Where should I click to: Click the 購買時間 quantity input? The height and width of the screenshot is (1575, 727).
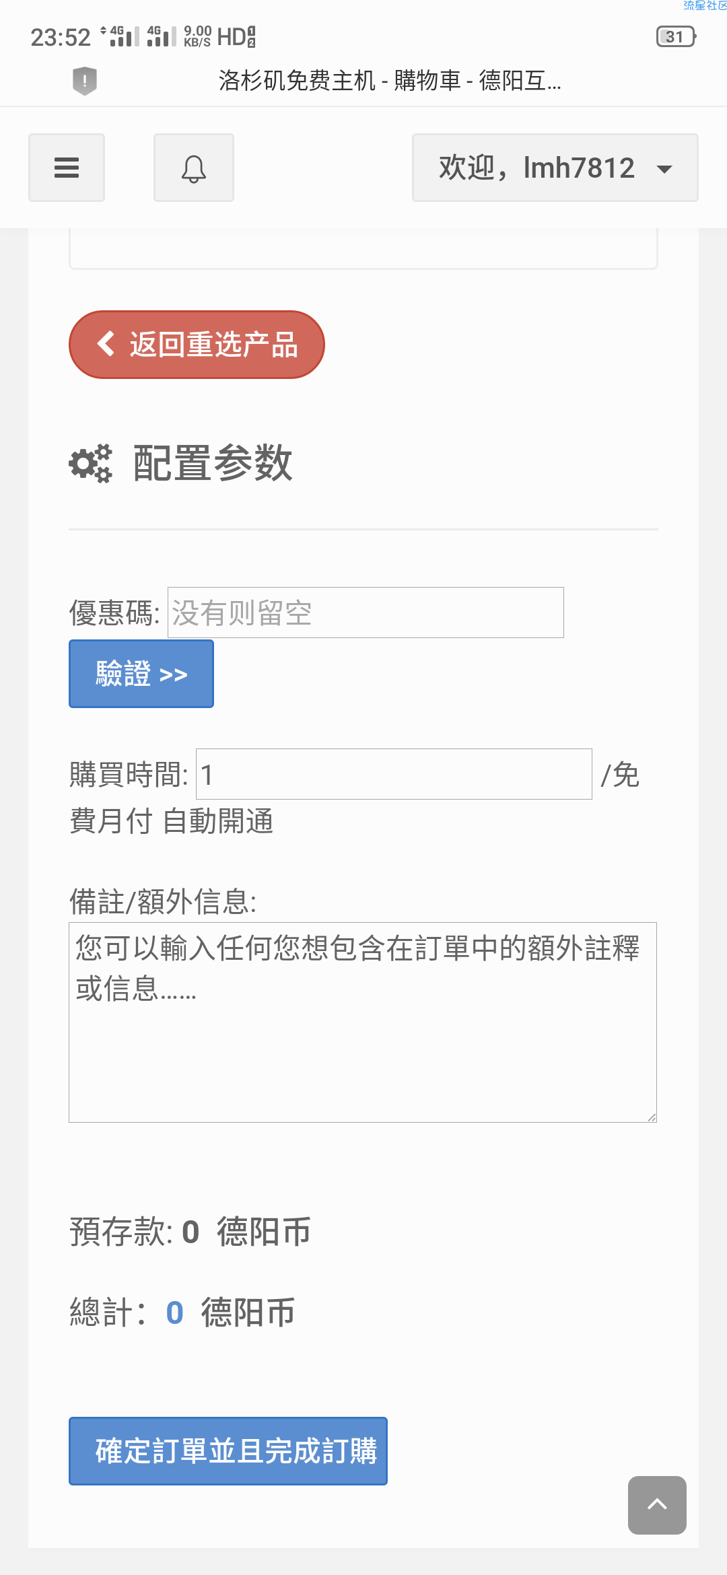[394, 774]
